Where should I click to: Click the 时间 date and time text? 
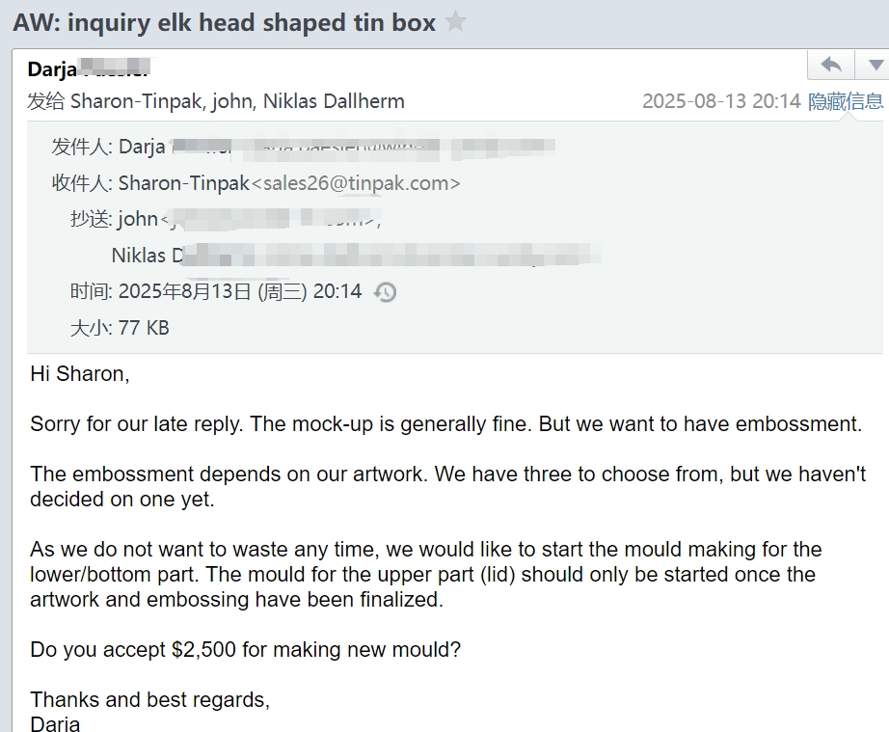215,291
